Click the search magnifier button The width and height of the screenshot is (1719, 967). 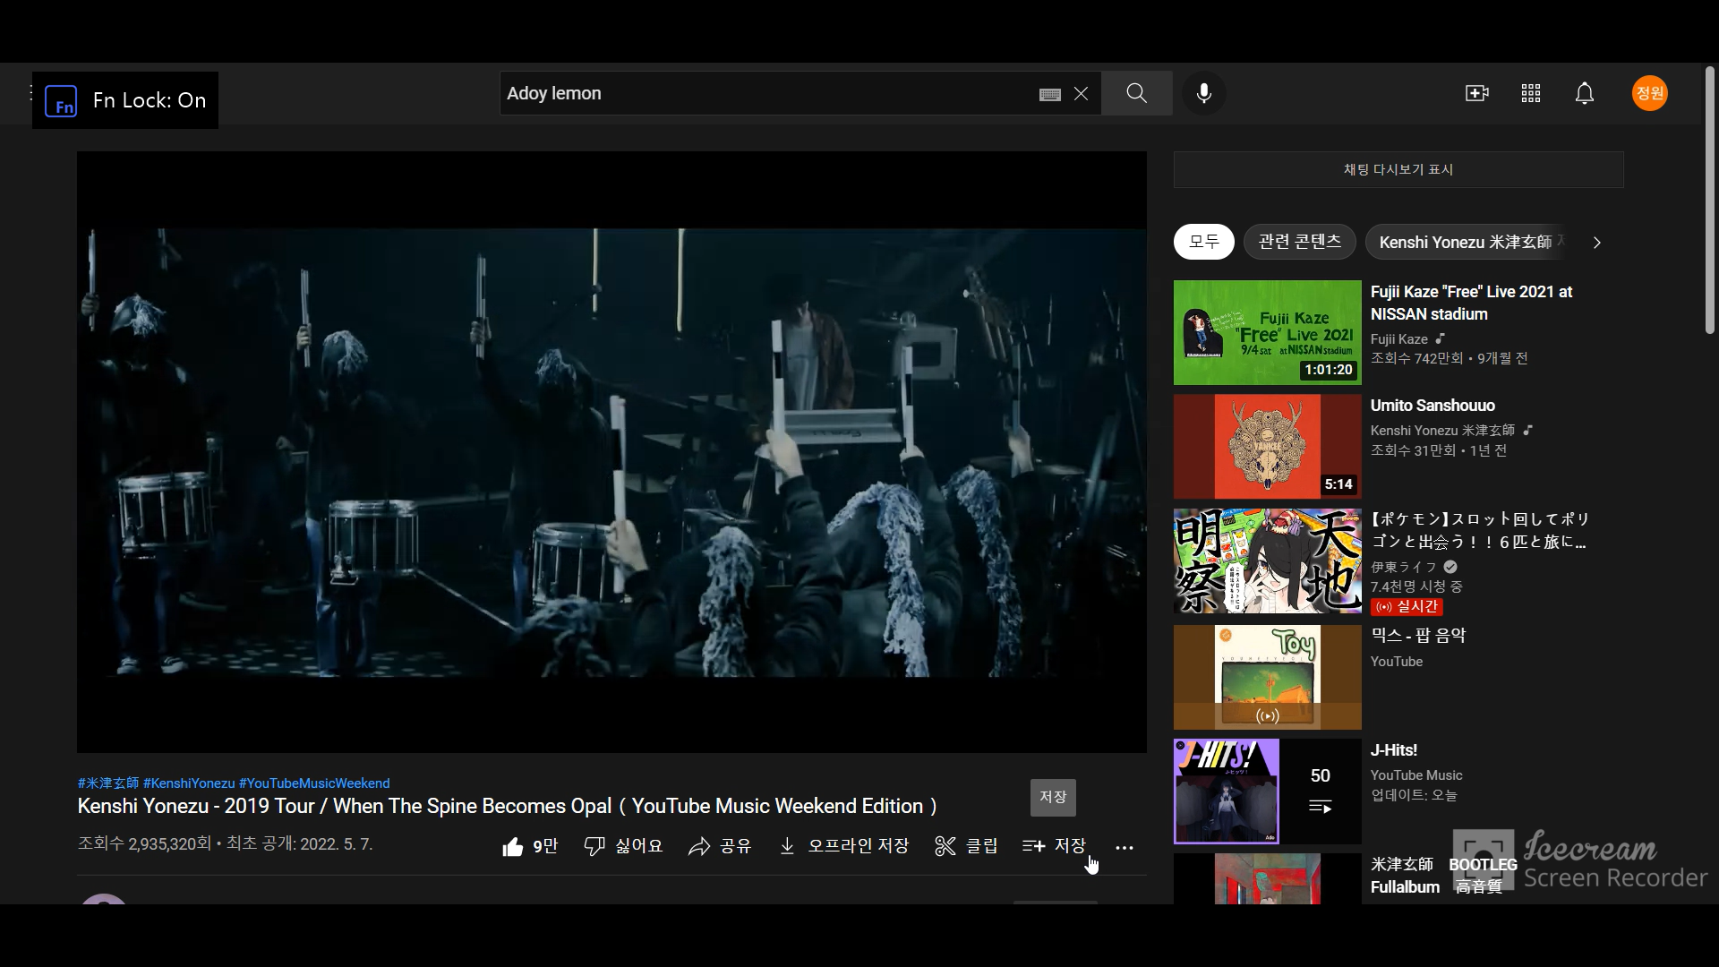coord(1136,93)
